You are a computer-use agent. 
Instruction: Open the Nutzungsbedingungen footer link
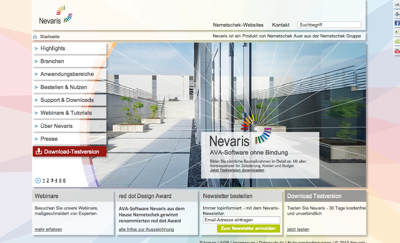click(309, 242)
